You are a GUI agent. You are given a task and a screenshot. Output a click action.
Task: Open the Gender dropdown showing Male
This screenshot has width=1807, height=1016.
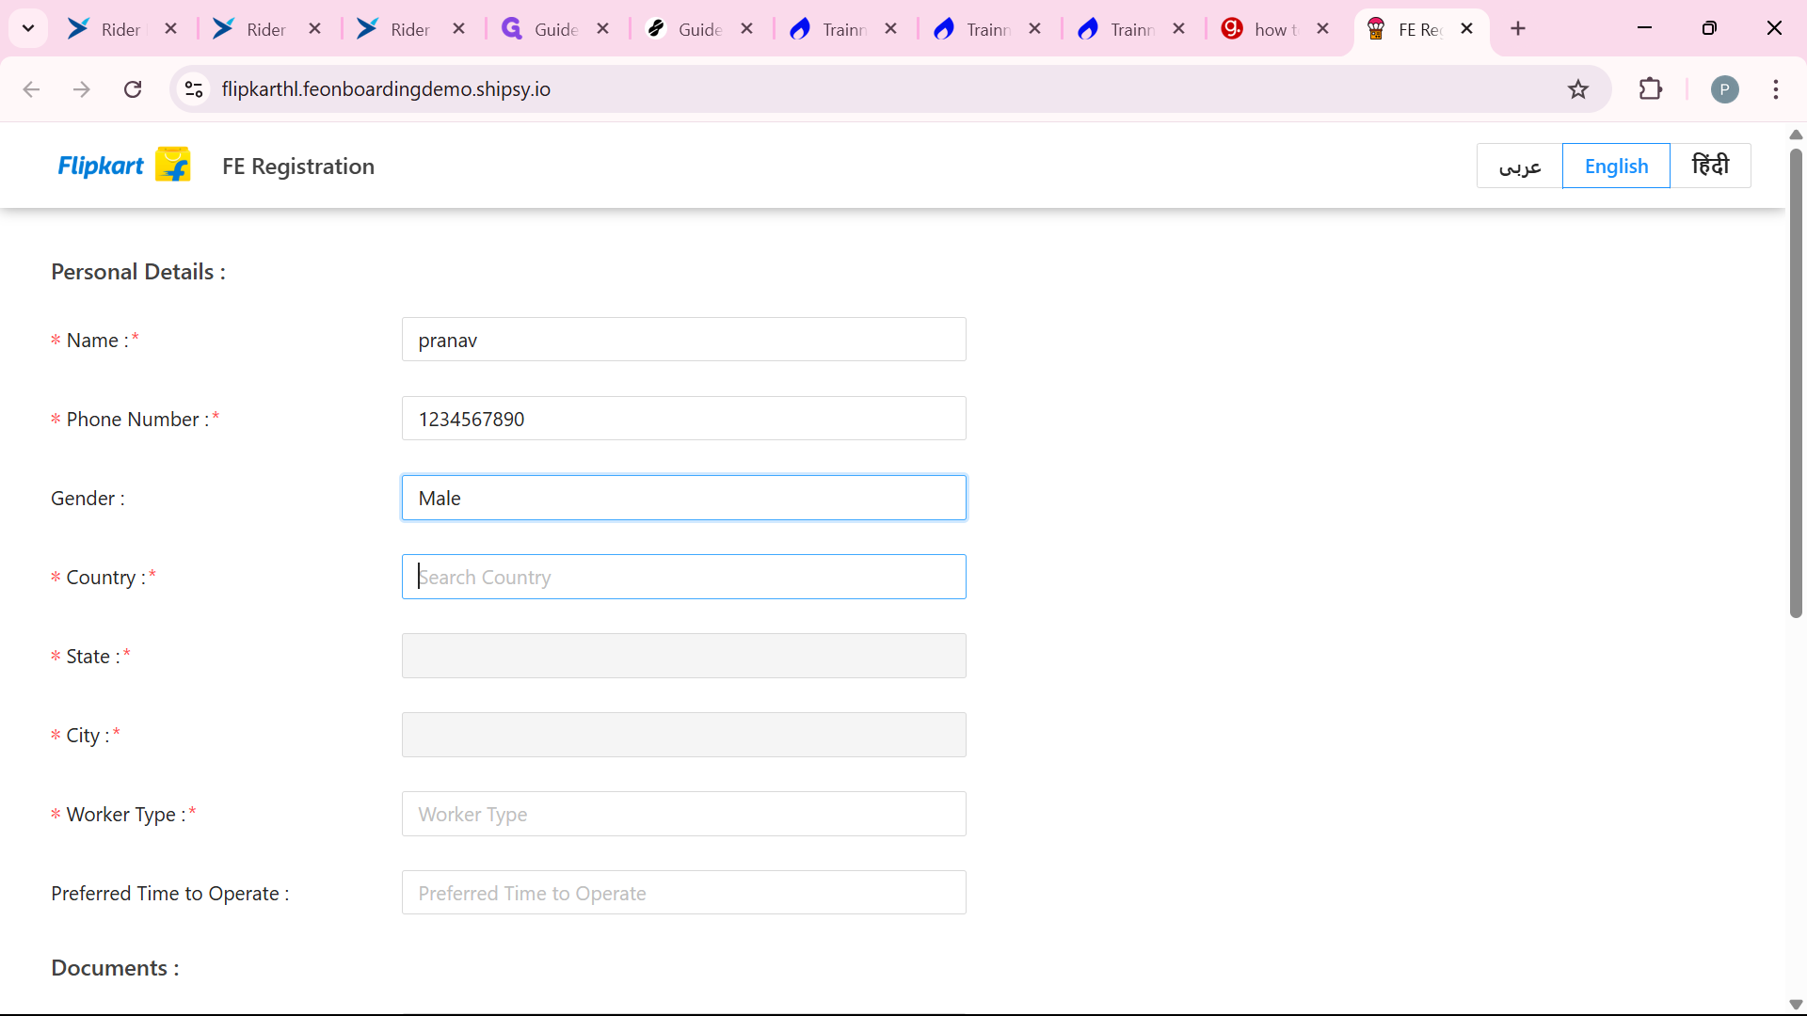(684, 498)
